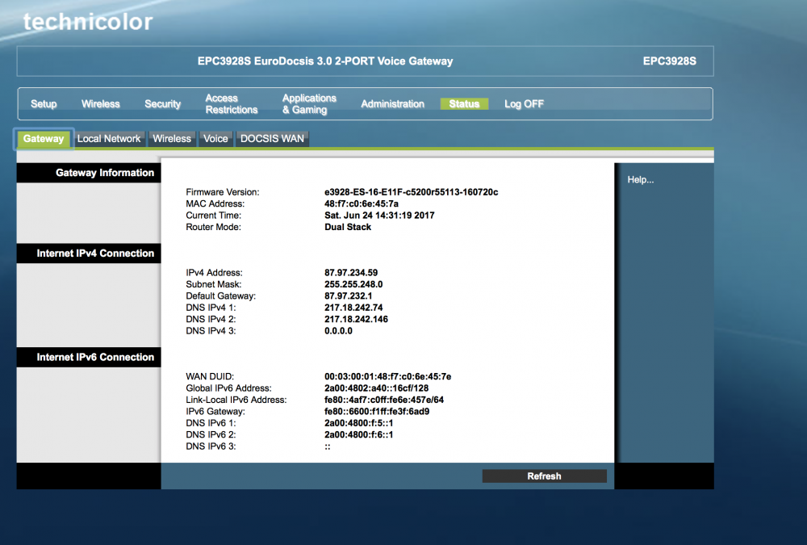This screenshot has height=545, width=807.
Task: Click the subnet mask 255.255.248.0
Action: click(x=353, y=284)
